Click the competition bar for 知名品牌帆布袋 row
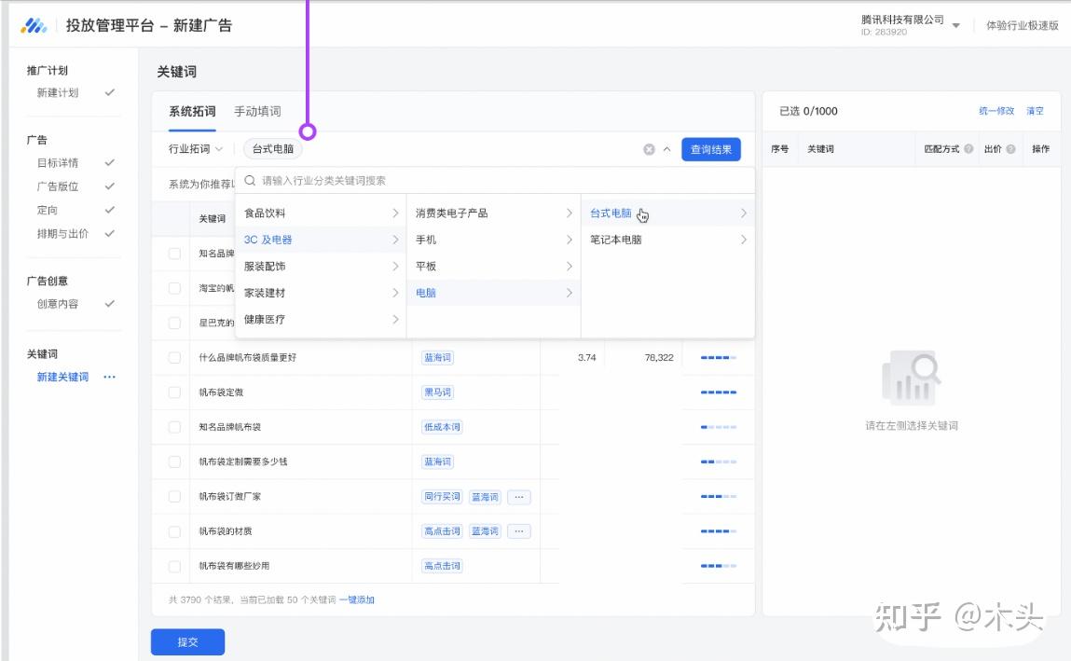Viewport: 1071px width, 661px height. coord(718,427)
